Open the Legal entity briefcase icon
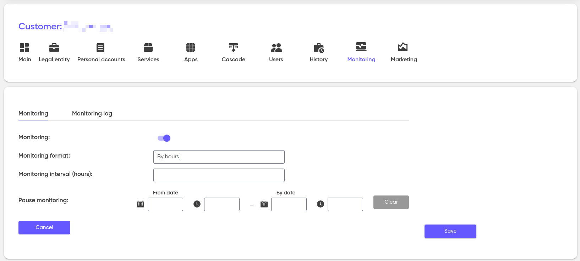The height and width of the screenshot is (261, 580). 54,47
